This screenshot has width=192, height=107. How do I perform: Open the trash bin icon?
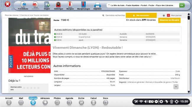171,101
